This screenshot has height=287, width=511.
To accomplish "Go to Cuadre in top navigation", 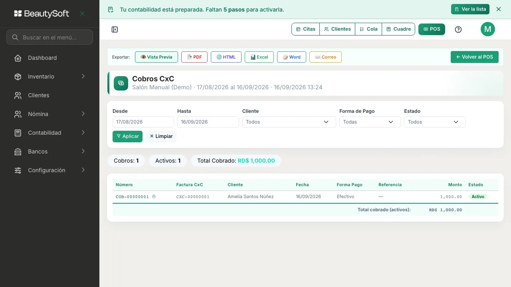I will pos(398,29).
